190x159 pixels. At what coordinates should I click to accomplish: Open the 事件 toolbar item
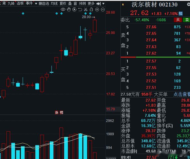click(x=29, y=3)
